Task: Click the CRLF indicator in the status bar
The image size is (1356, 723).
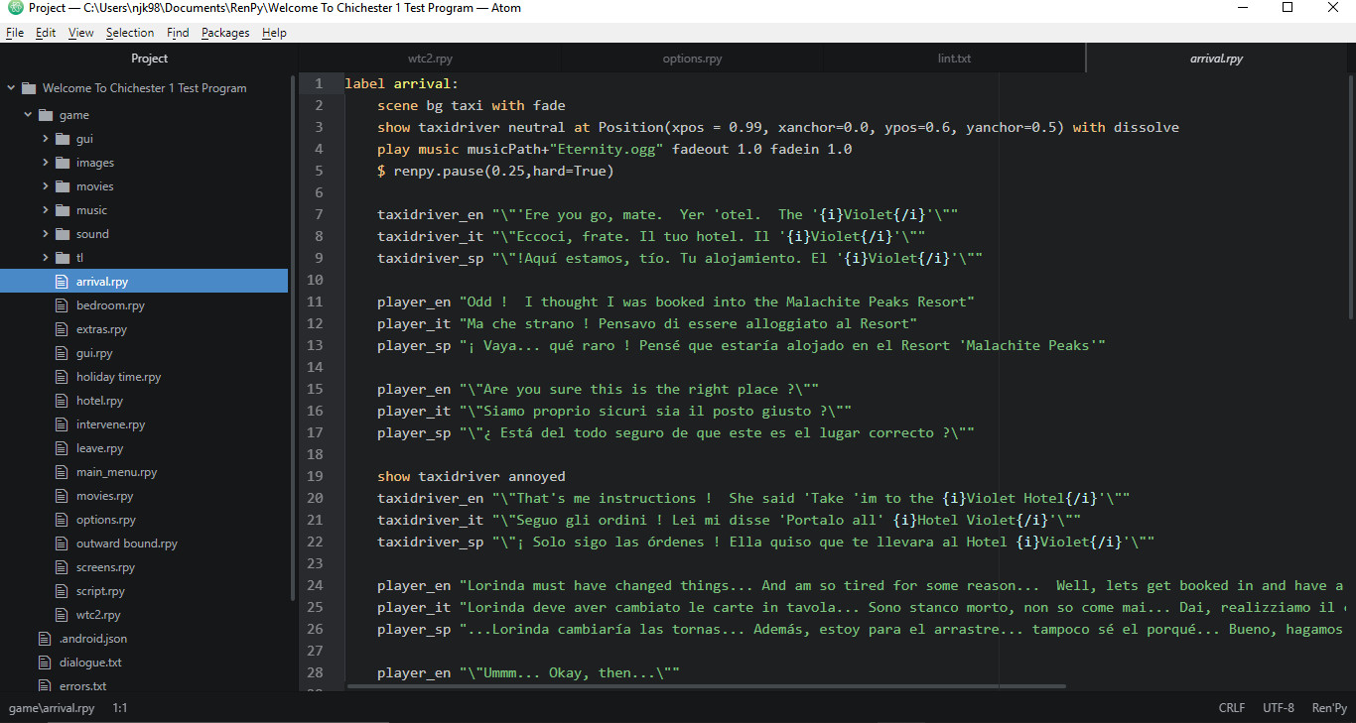Action: coord(1231,707)
